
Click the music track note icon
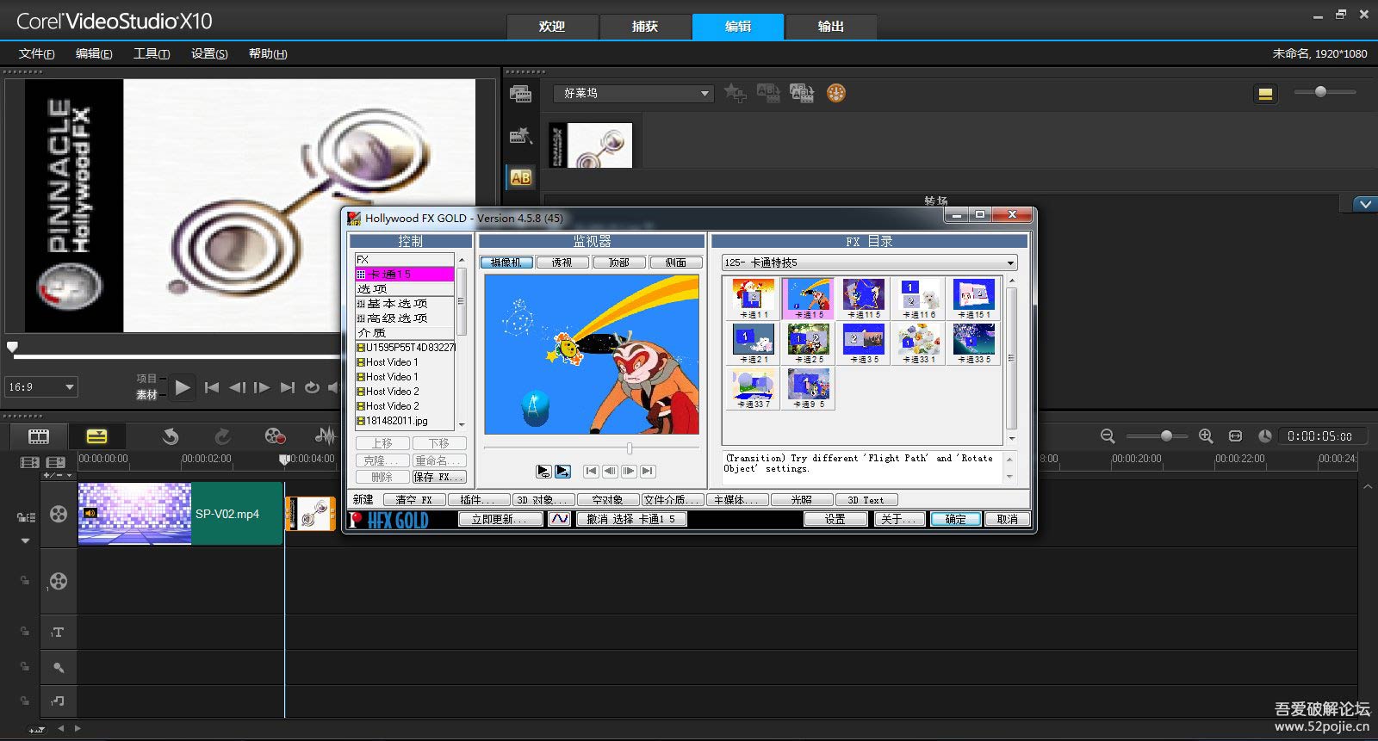tap(59, 701)
